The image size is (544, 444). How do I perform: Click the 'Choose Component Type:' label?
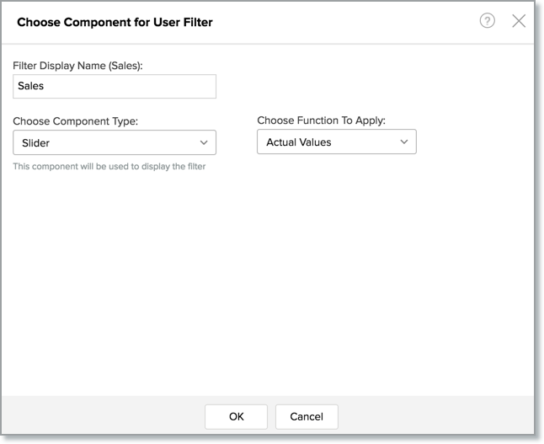75,121
